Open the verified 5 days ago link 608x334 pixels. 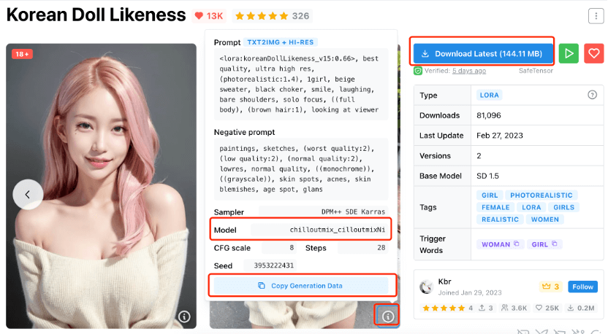pyautogui.click(x=469, y=71)
